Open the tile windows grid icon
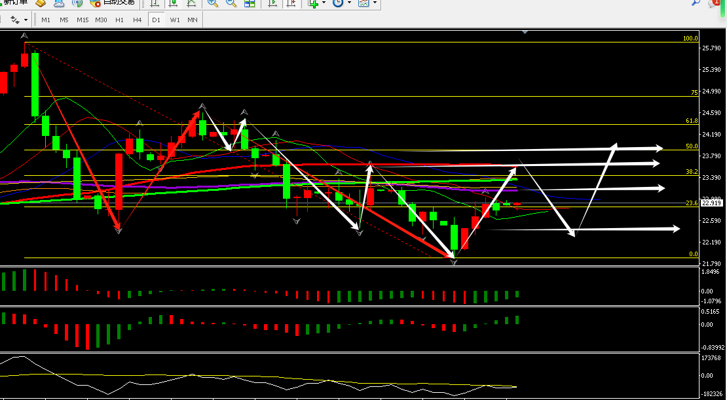Viewport: 727px width, 400px height. (250, 3)
